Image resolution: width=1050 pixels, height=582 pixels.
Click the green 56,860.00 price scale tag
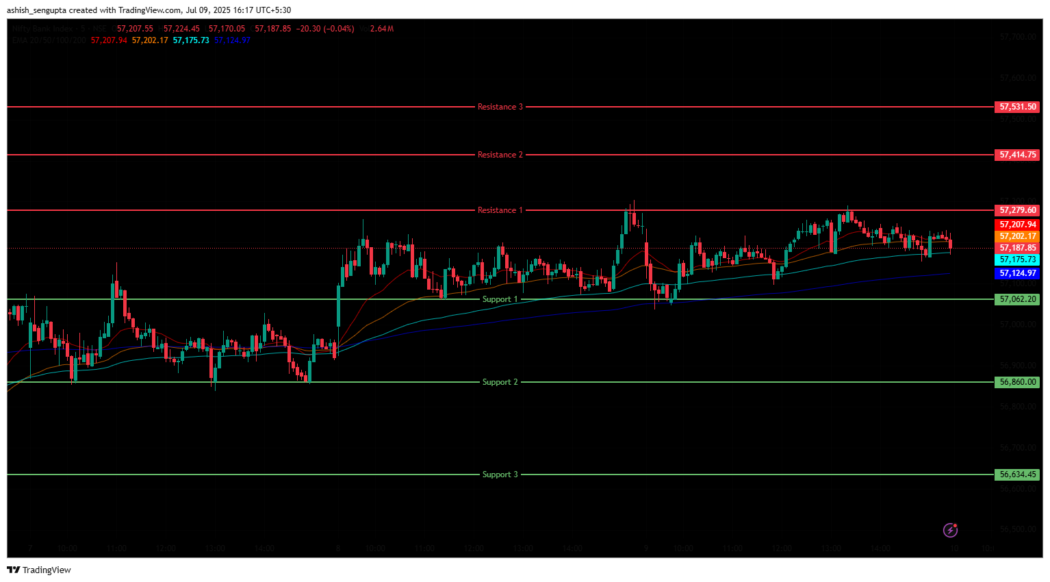click(1017, 382)
